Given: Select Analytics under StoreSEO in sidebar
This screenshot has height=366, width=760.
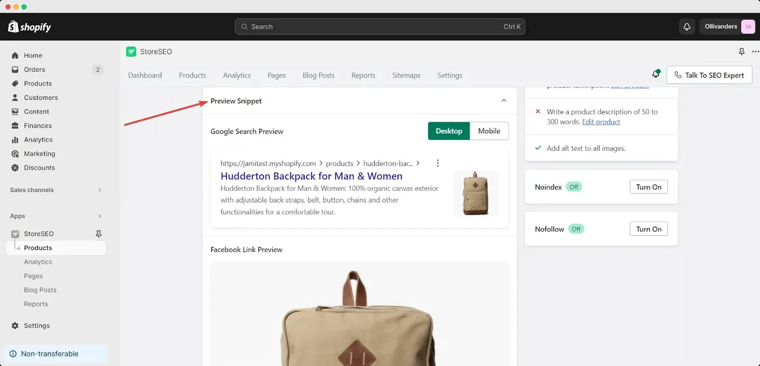Looking at the screenshot, I should (38, 262).
